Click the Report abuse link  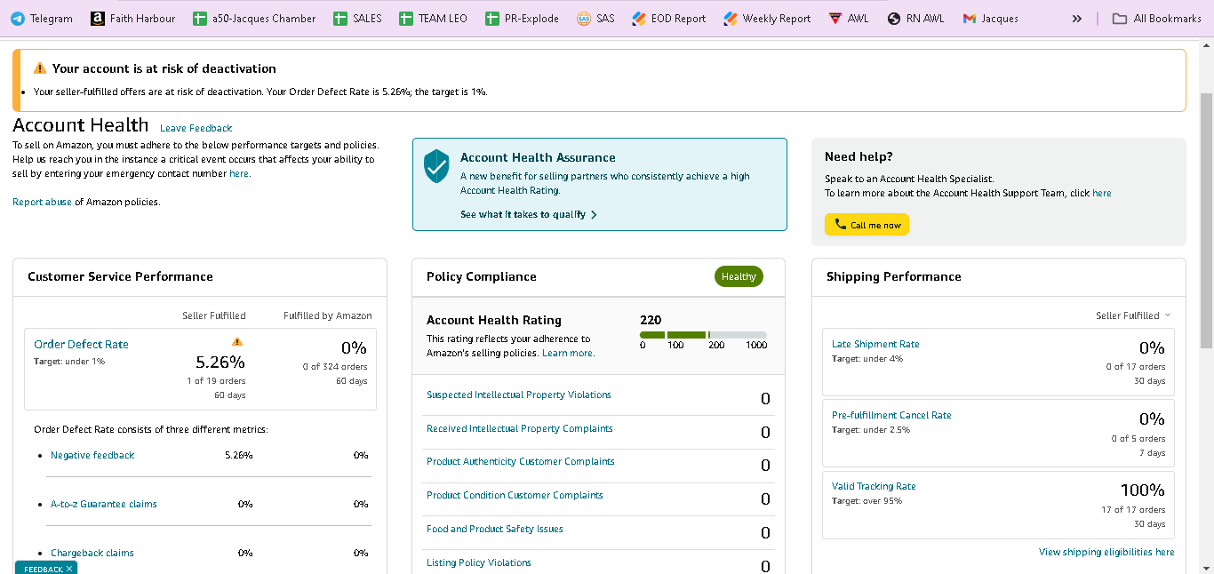click(x=42, y=202)
